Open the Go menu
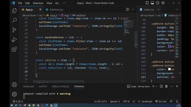Image resolution: width=191 pixels, height=107 pixels. [x=57, y=3]
